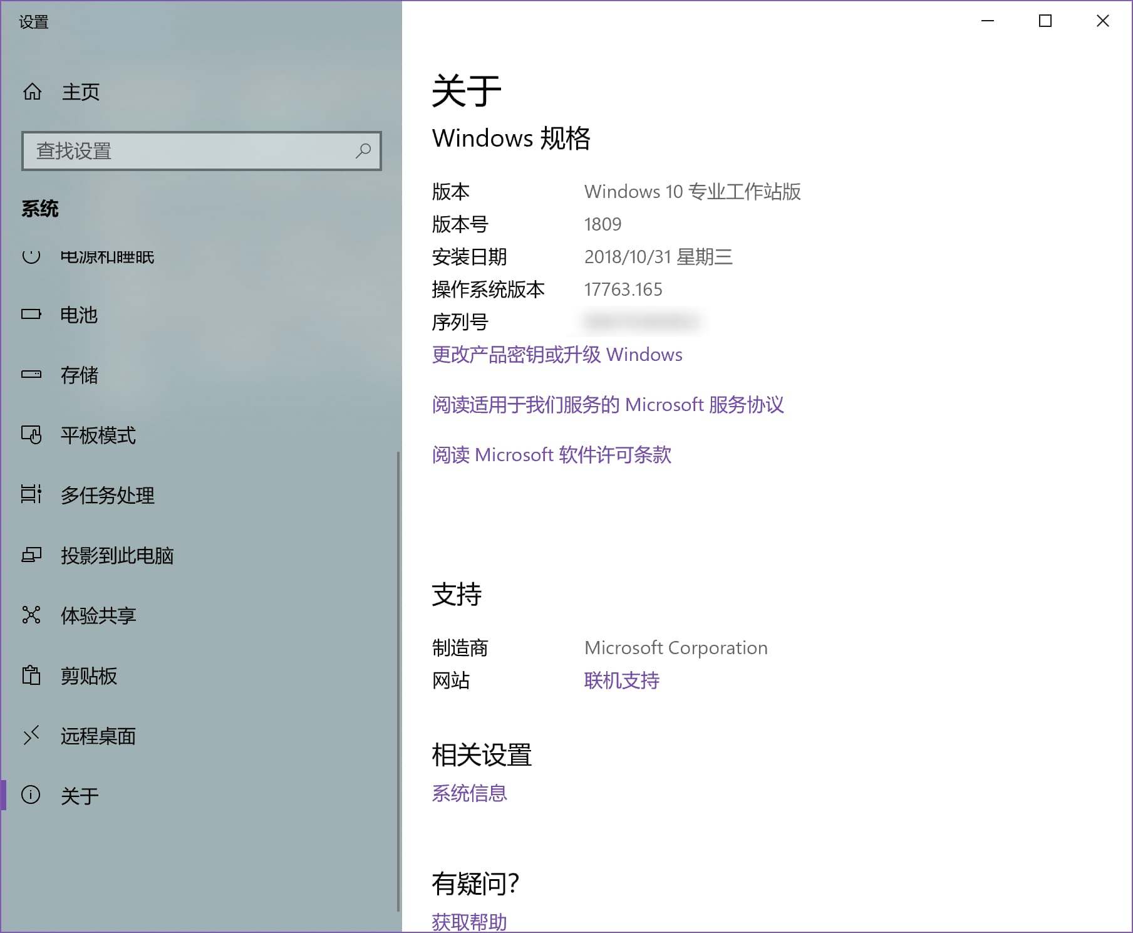This screenshot has height=933, width=1133.
Task: Open 电源和睡眠 (Power & sleep) settings
Action: point(33,256)
